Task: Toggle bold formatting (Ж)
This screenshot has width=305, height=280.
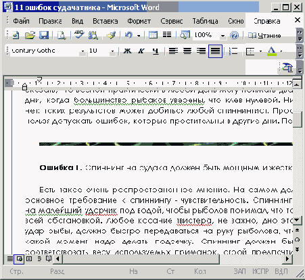Action: (x=127, y=51)
